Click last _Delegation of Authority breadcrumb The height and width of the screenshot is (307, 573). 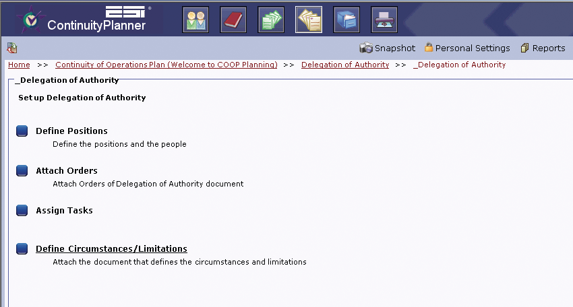[x=459, y=65]
